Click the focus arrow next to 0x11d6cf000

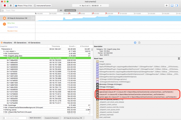tap(19, 58)
